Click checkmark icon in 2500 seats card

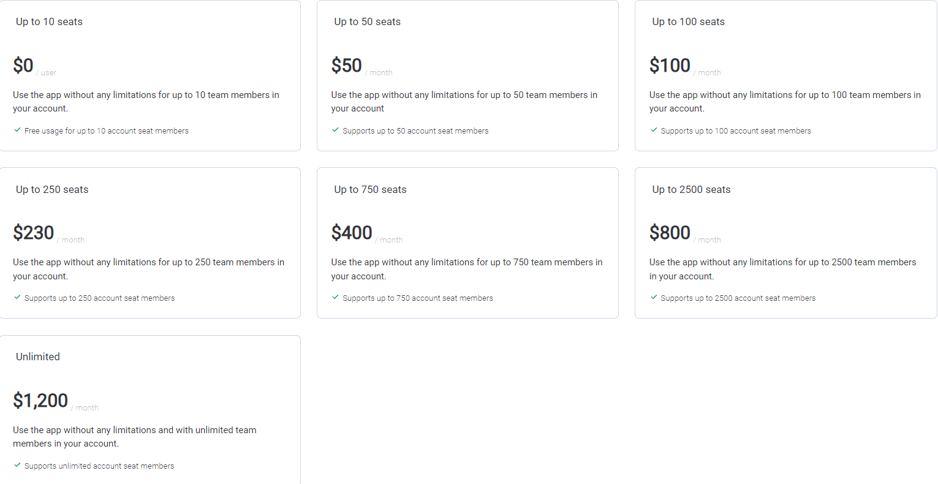point(654,297)
